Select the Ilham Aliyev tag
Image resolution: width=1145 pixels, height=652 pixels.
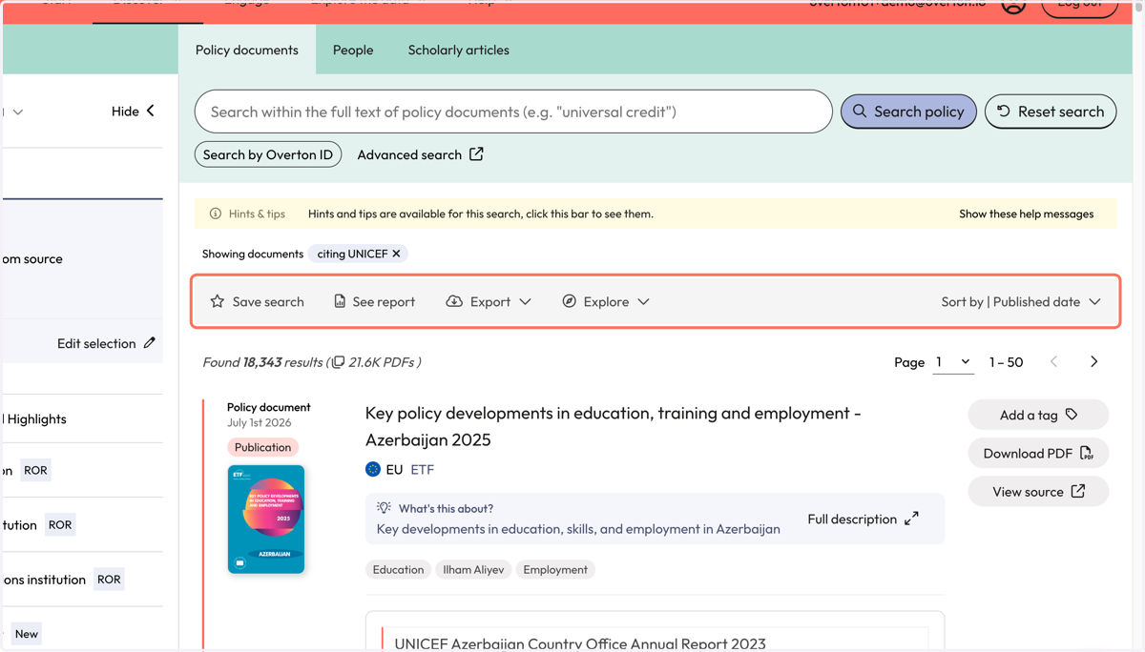click(x=473, y=569)
